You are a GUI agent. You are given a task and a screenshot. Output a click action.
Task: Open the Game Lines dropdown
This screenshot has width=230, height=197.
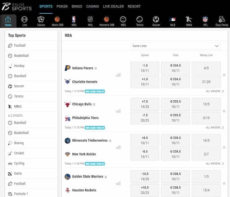(x=175, y=46)
